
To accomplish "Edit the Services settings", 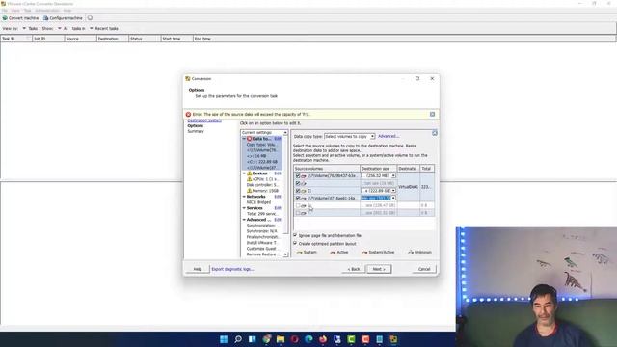I will [278, 208].
